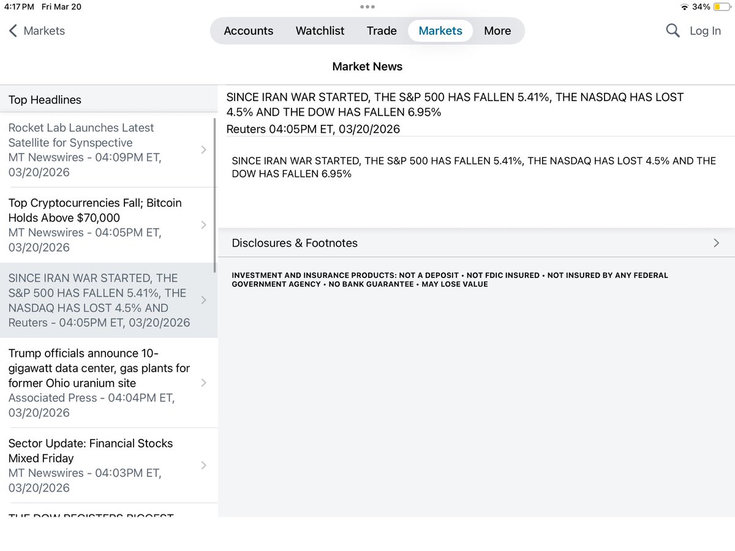Tap chevron beside Financial Stocks headline

pyautogui.click(x=204, y=465)
